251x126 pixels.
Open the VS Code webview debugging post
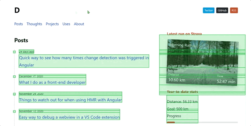pos(69,117)
